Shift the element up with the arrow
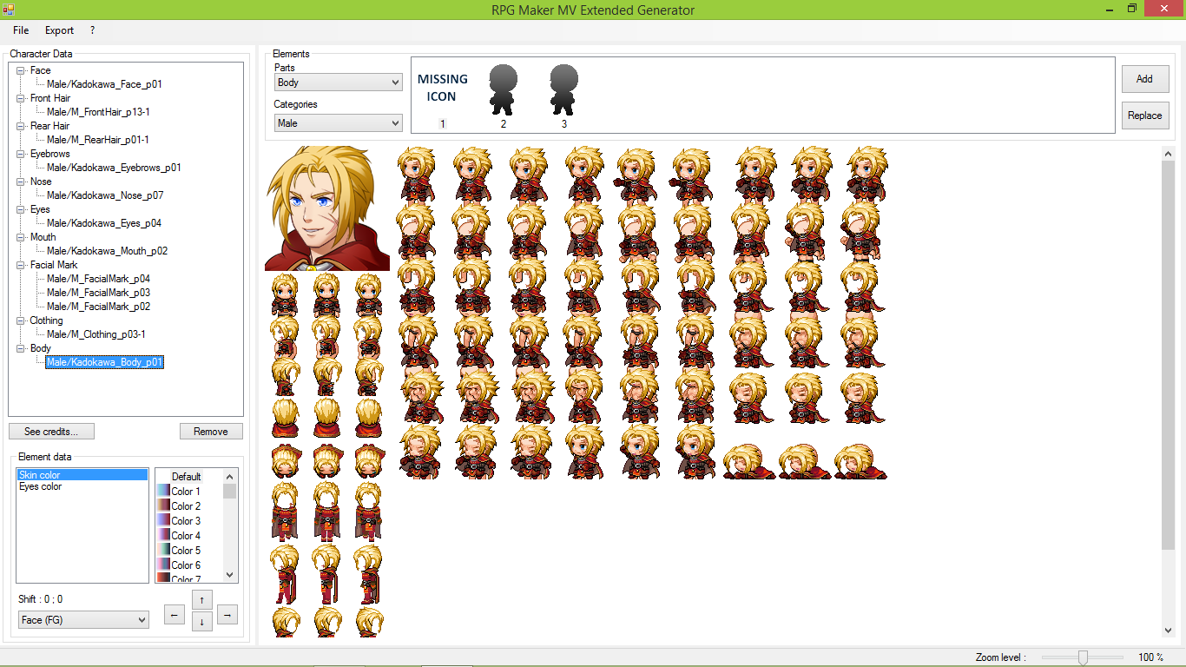The width and height of the screenshot is (1186, 667). pos(201,600)
